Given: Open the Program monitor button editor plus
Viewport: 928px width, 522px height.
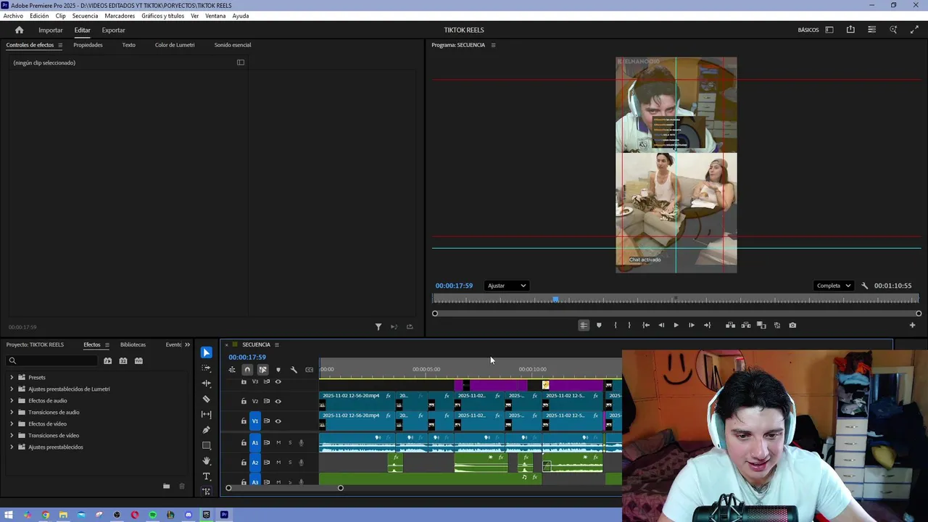Looking at the screenshot, I should point(912,326).
